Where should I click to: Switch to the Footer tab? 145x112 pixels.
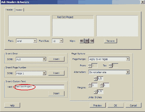tap(19, 10)
